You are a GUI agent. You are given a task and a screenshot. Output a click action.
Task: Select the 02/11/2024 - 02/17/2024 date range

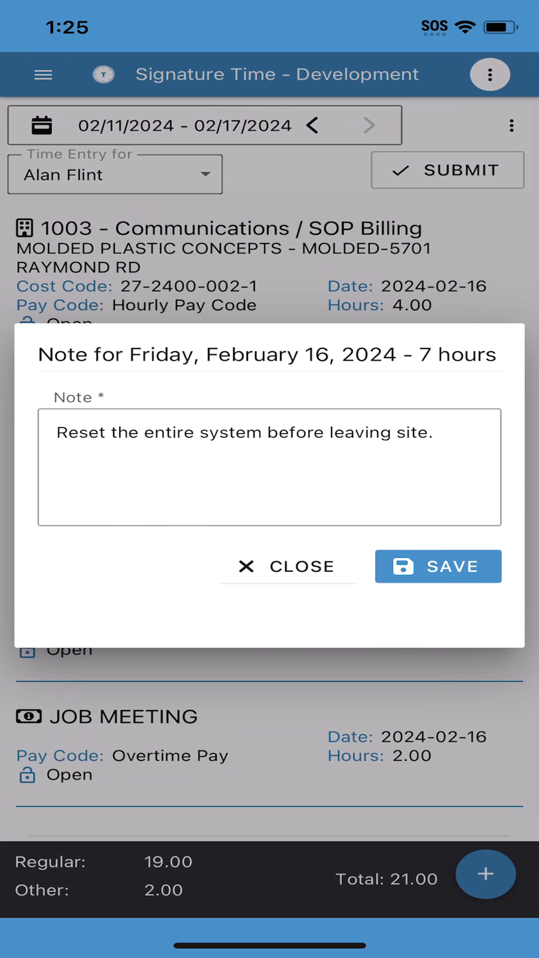184,126
